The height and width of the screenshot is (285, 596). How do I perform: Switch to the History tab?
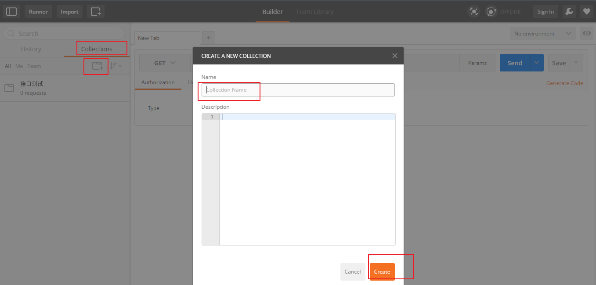31,49
